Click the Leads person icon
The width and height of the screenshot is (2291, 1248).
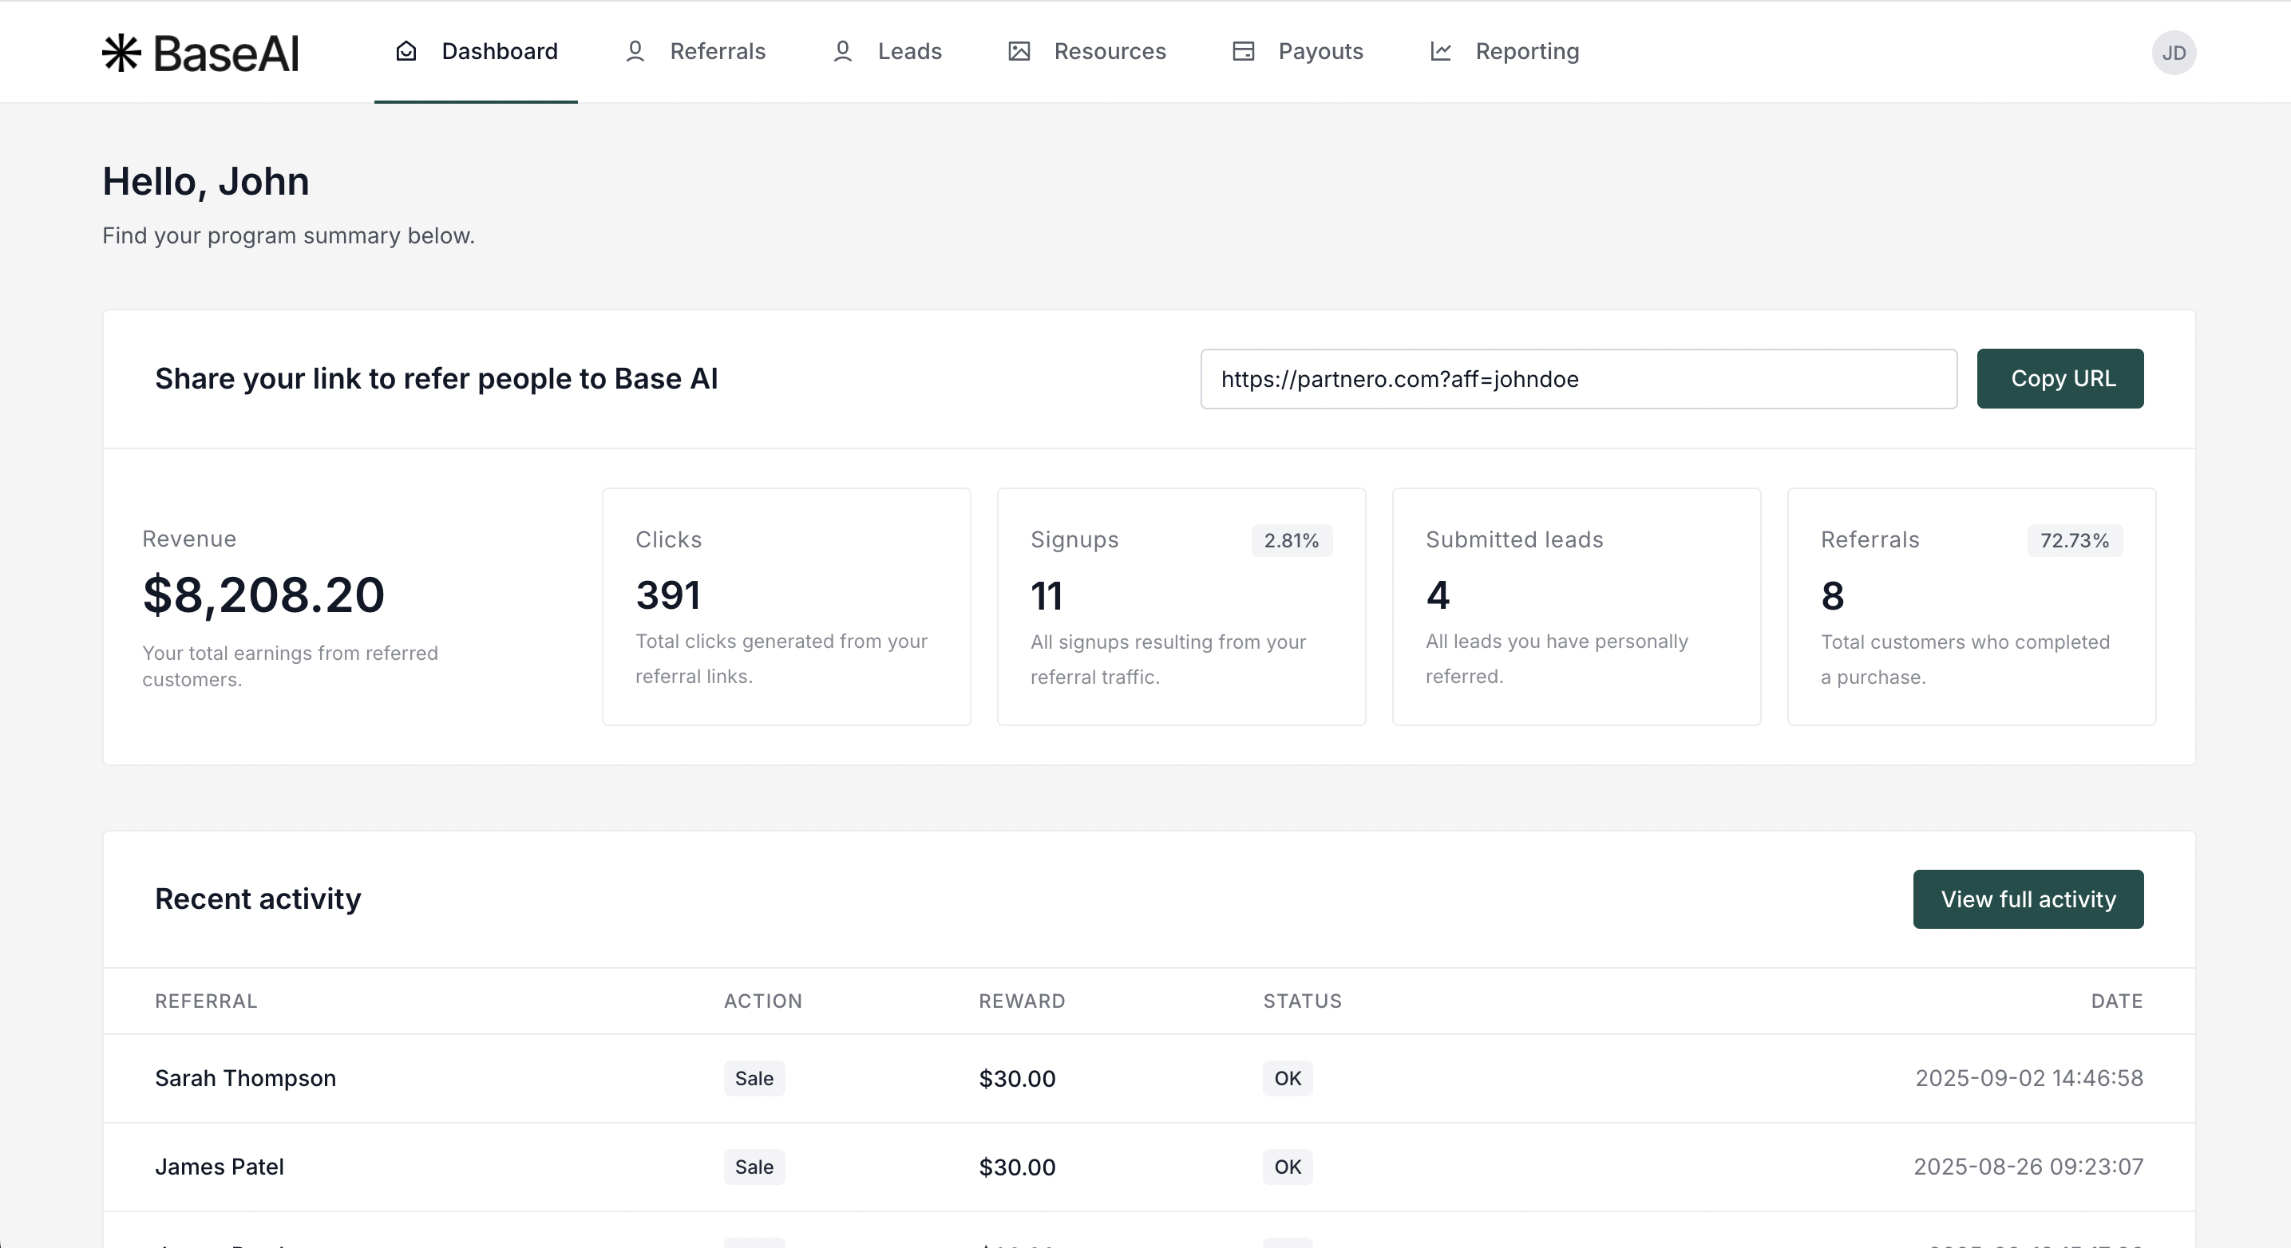(842, 52)
